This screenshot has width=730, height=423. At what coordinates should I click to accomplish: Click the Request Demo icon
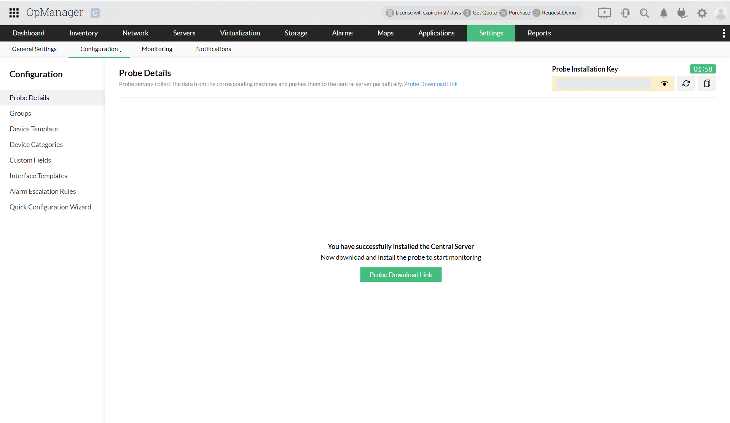[x=536, y=13]
